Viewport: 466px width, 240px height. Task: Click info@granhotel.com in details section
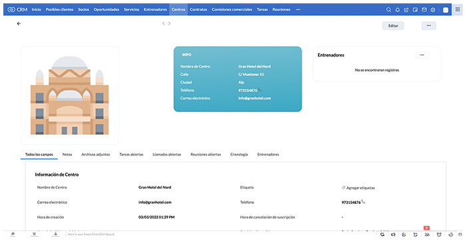(155, 202)
